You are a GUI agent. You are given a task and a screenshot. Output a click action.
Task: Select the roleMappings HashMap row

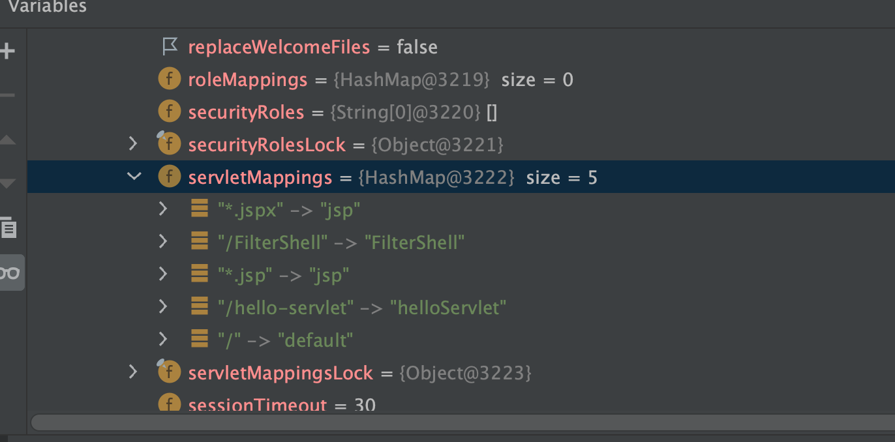461,80
